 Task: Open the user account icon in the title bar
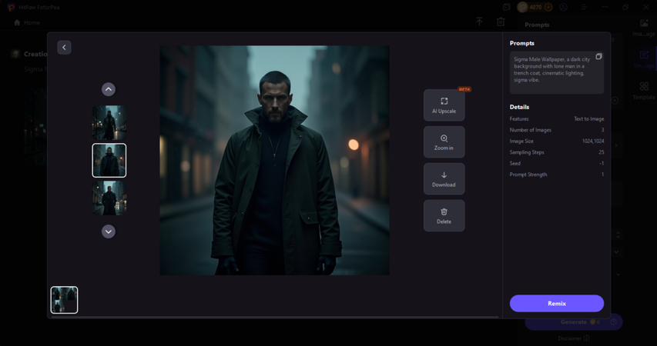(564, 7)
